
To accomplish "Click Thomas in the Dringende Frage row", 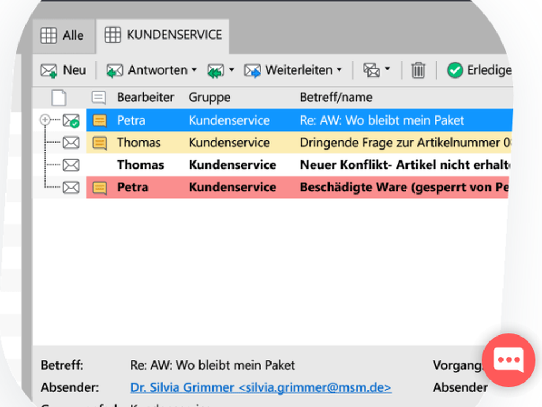I will click(139, 143).
